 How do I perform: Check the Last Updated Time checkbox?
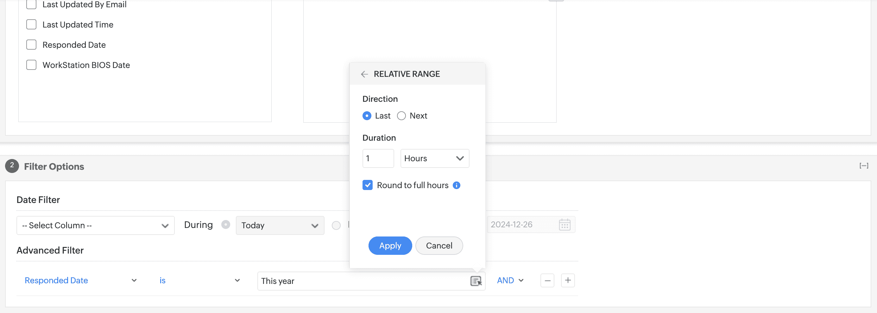tap(31, 24)
